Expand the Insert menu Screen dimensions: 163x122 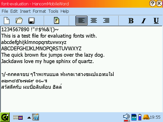[x=25, y=11]
